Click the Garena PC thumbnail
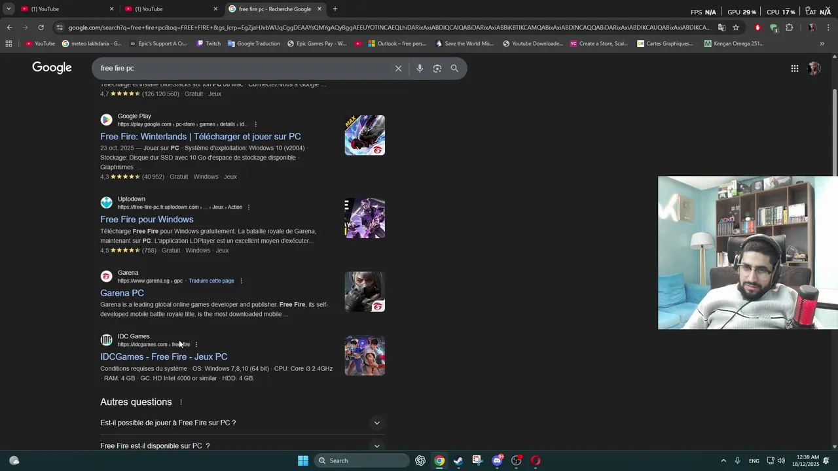This screenshot has width=838, height=471. pos(365,292)
